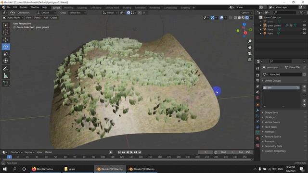Choose the Select Box tool at toolbar top
Image resolution: width=308 pixels, height=173 pixels.
[x=6, y=25]
